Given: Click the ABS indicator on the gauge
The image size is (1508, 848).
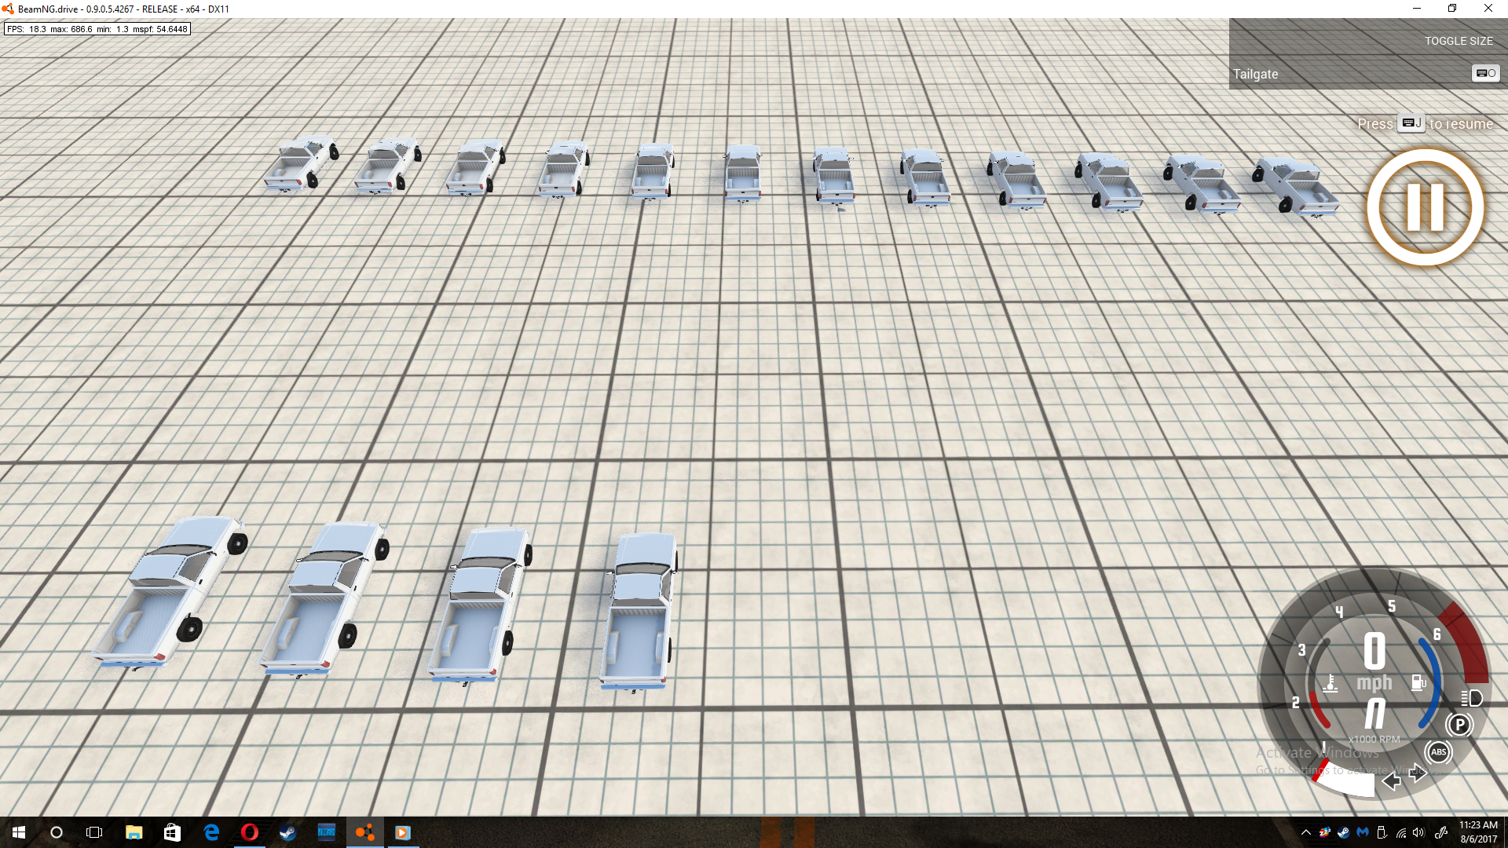Looking at the screenshot, I should [1438, 752].
